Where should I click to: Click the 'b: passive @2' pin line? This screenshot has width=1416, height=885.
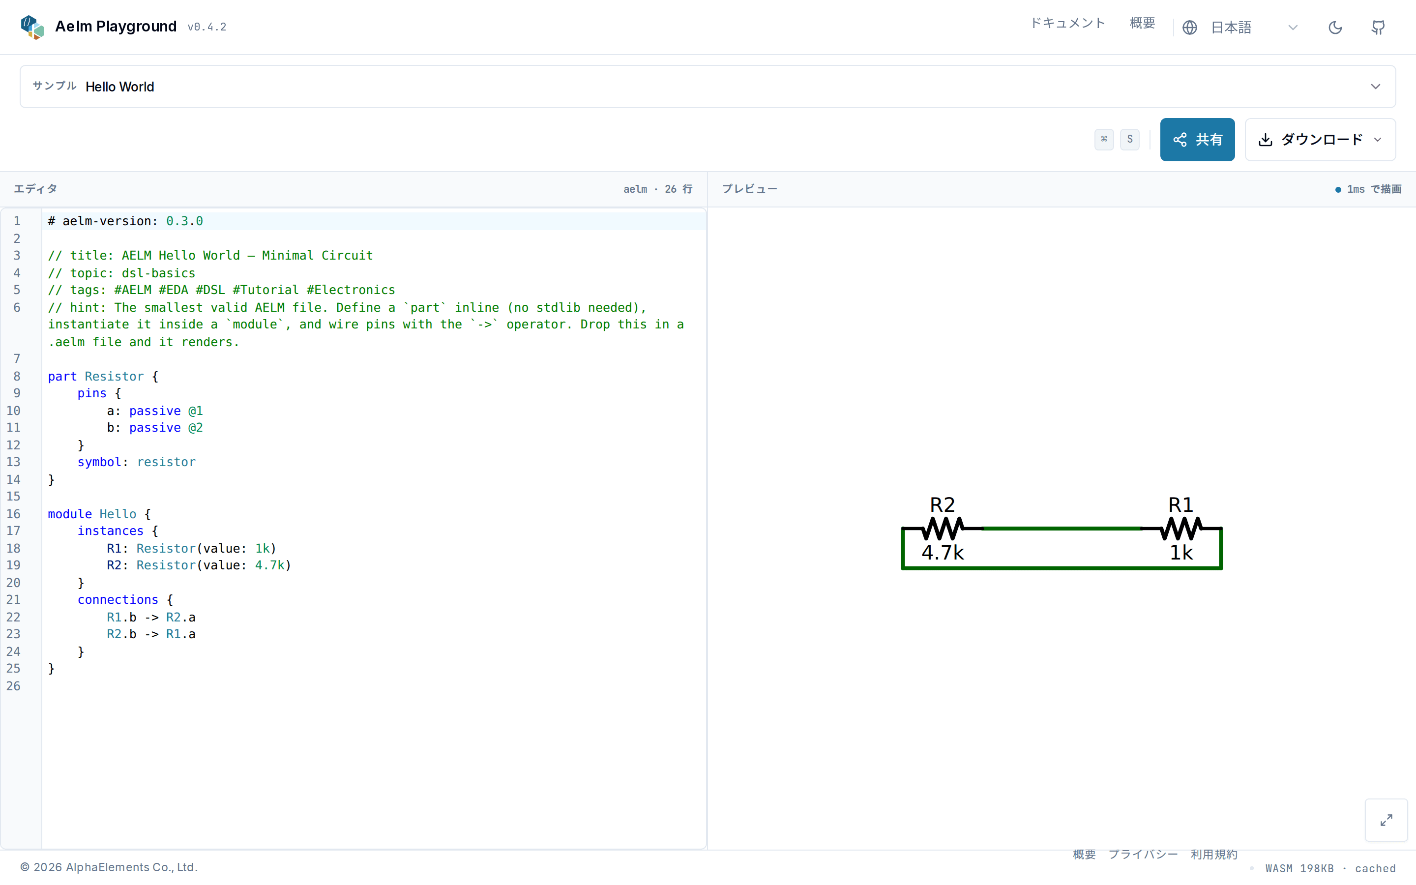pyautogui.click(x=154, y=428)
